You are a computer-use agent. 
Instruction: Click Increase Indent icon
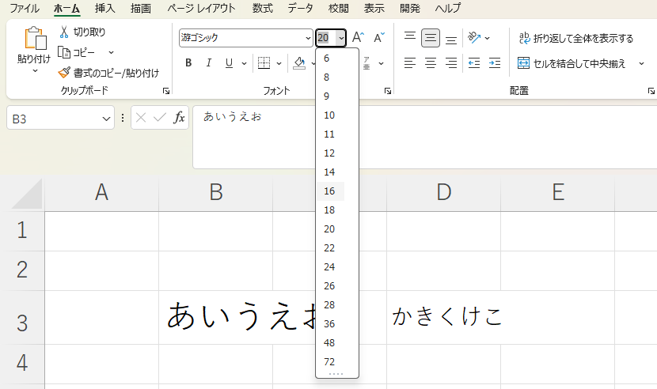(495, 63)
